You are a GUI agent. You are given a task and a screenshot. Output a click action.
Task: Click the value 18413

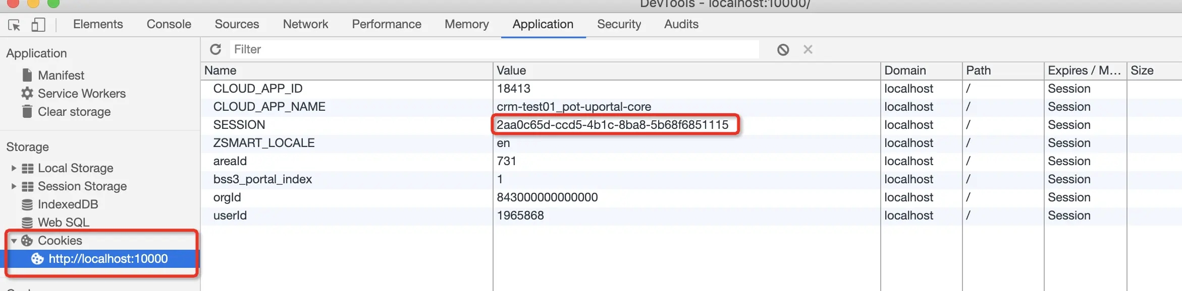click(x=513, y=89)
